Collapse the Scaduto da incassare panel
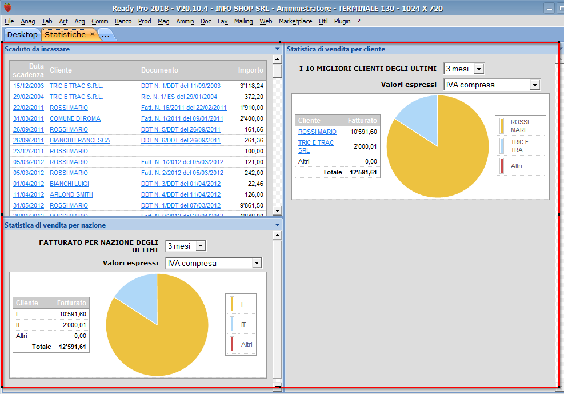564x394 pixels. [278, 49]
